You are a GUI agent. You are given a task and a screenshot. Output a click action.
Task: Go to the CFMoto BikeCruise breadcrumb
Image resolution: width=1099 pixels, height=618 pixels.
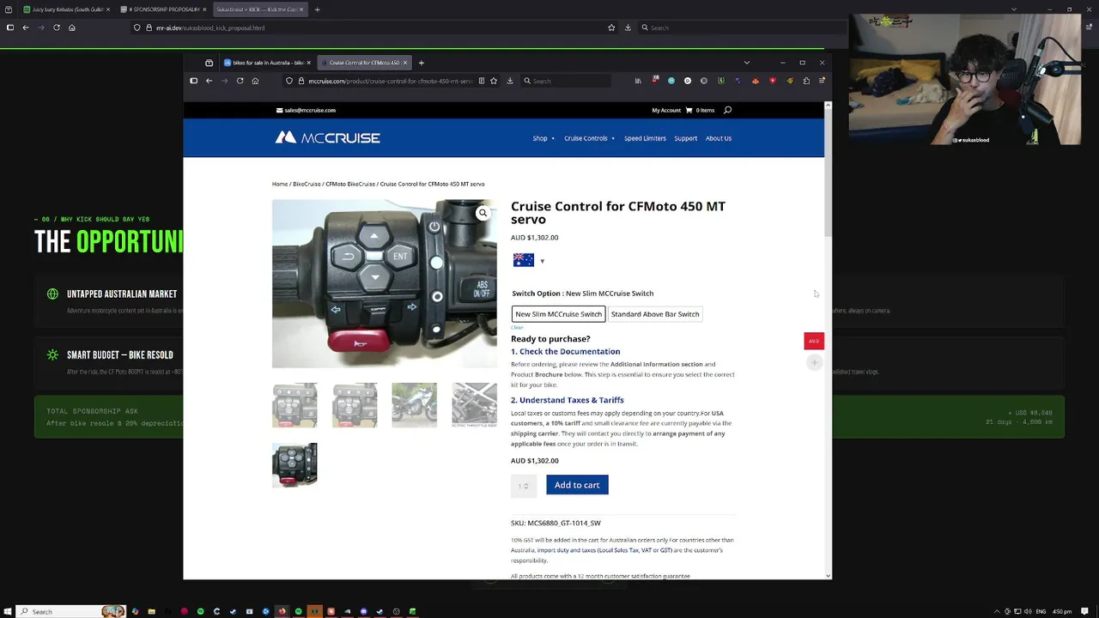350,184
